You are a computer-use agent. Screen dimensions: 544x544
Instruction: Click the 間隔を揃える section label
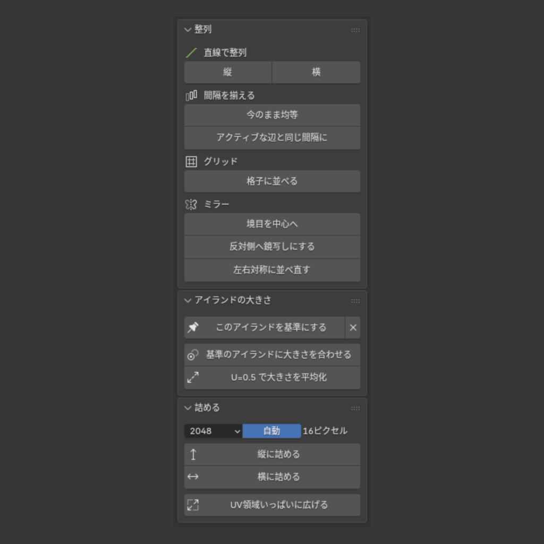pyautogui.click(x=229, y=96)
